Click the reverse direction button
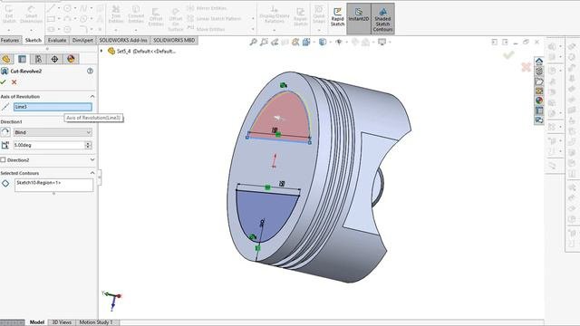Image resolution: width=580 pixels, height=326 pixels. click(x=5, y=132)
